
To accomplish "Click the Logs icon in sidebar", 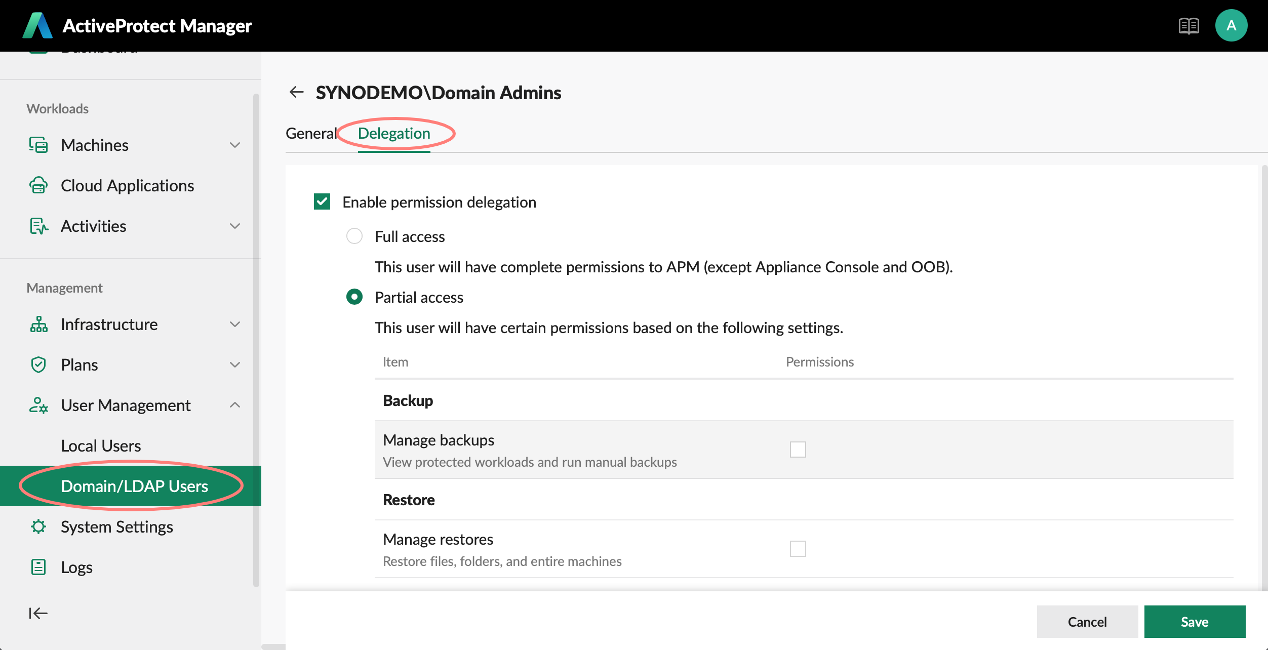I will [38, 567].
